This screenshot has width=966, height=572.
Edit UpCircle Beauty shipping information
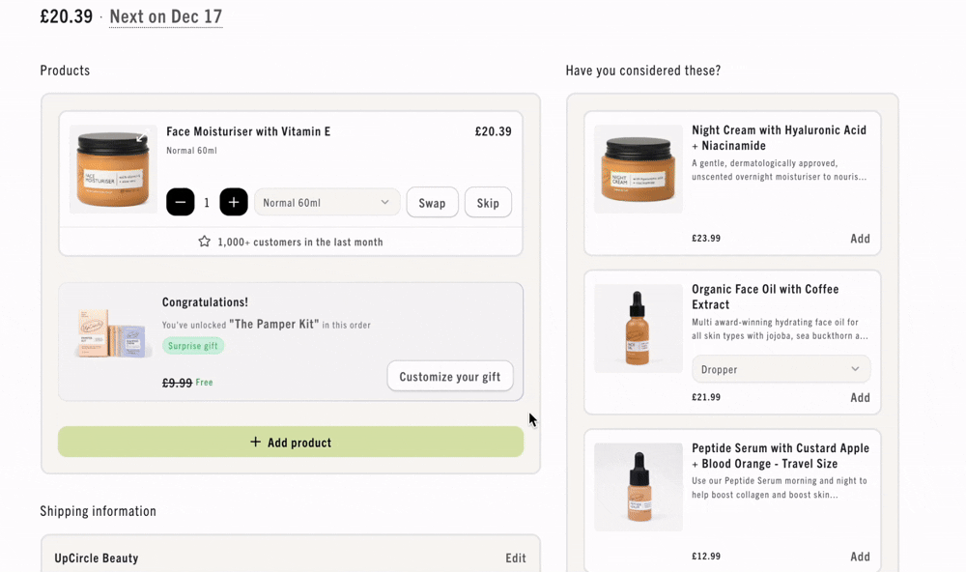tap(516, 558)
